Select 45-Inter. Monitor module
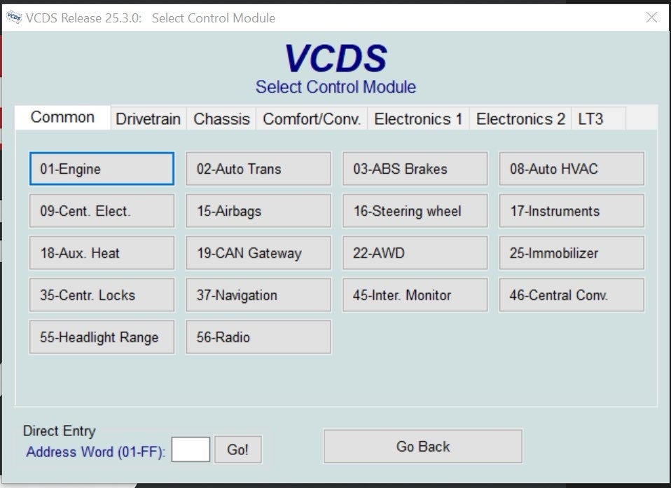Screen dimensions: 671x488 (415, 294)
